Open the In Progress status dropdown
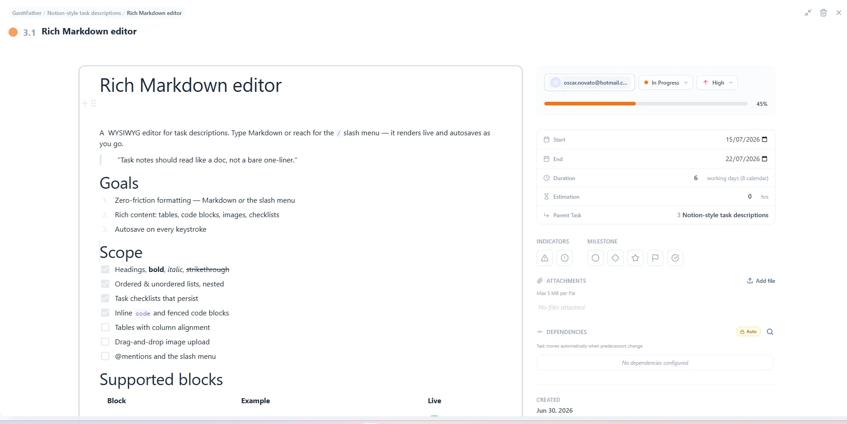 666,83
